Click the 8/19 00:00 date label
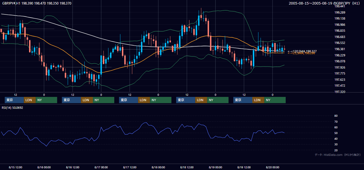 [215, 167]
